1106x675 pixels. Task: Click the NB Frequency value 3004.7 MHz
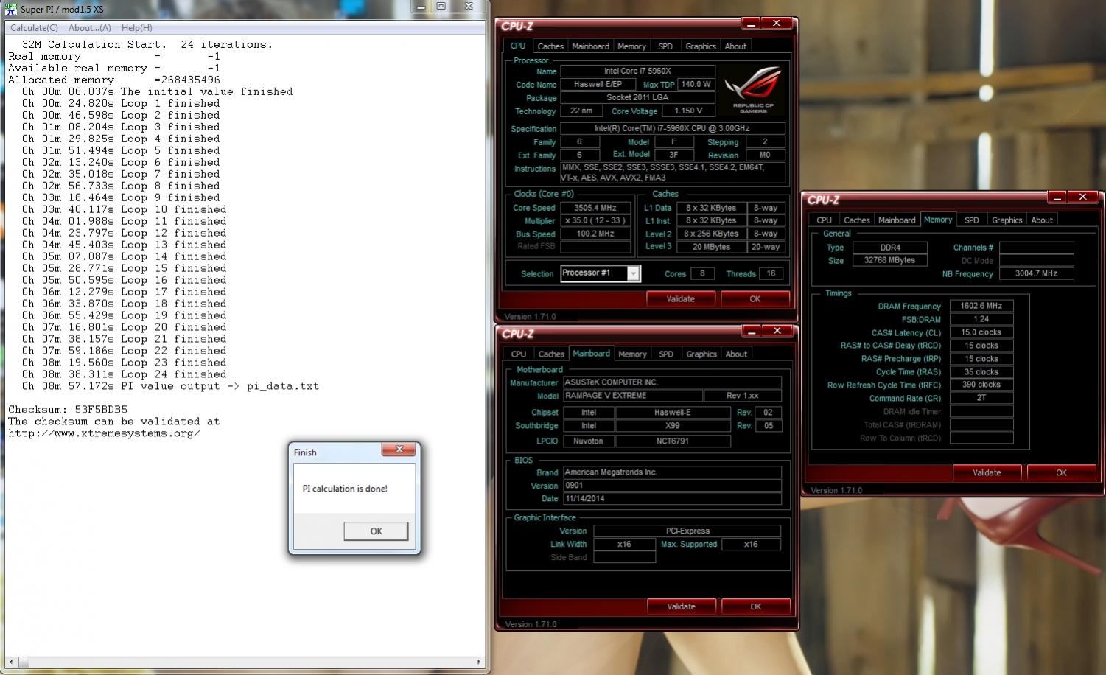tap(1036, 273)
